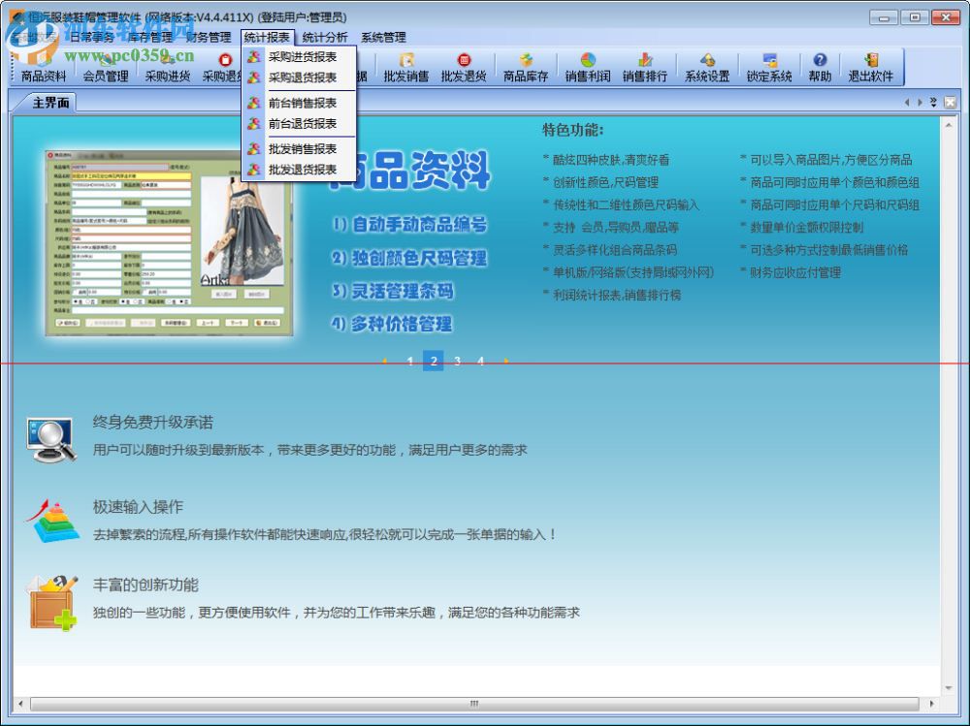
Task: Open 采购进货 from the toolbar
Action: tap(166, 70)
